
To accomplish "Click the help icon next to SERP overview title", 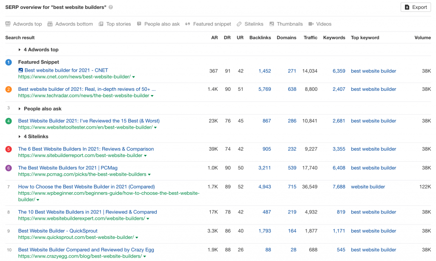I will (x=111, y=7).
